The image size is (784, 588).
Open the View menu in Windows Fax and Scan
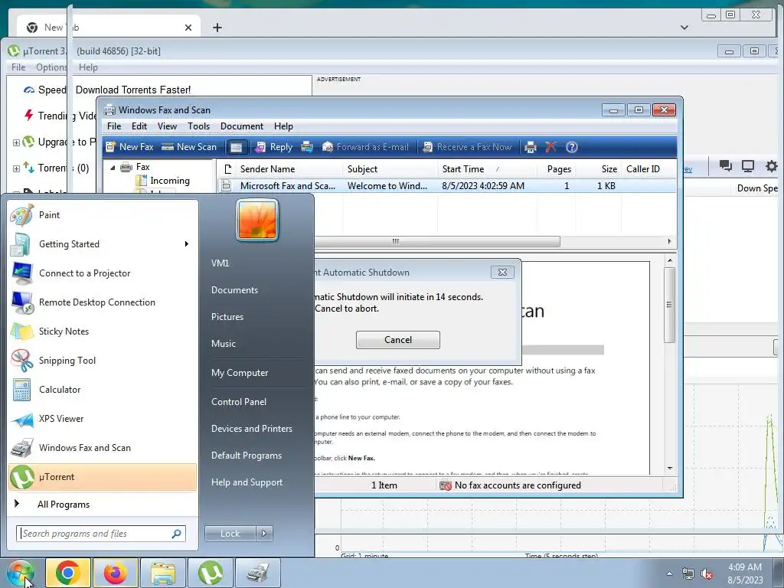(x=167, y=126)
